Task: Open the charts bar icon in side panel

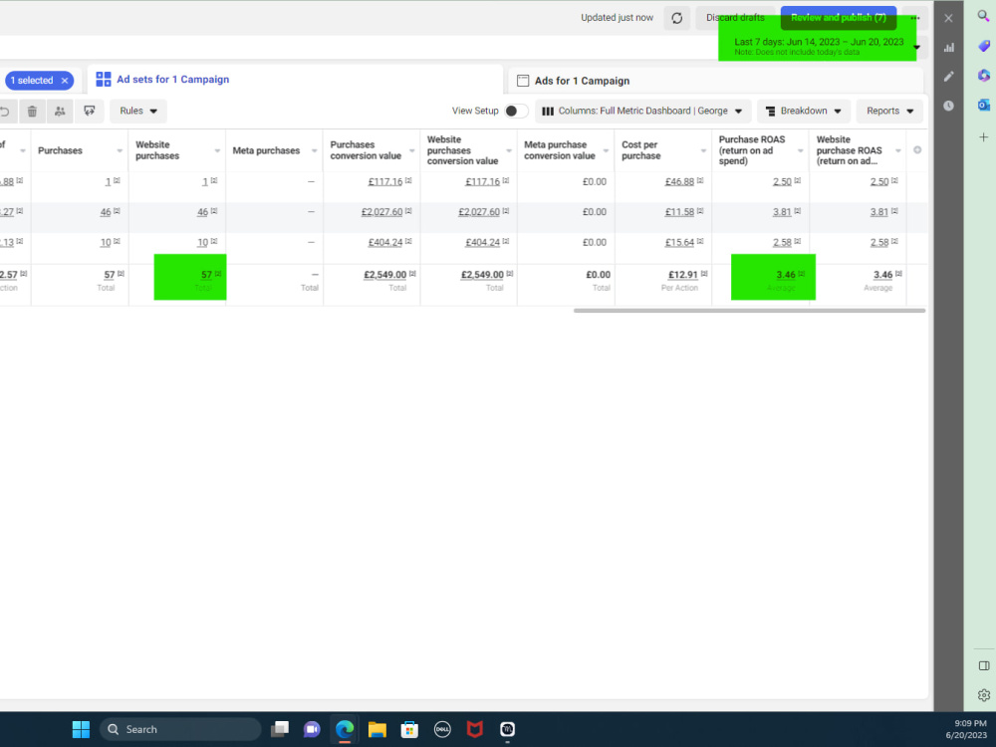Action: pyautogui.click(x=948, y=48)
